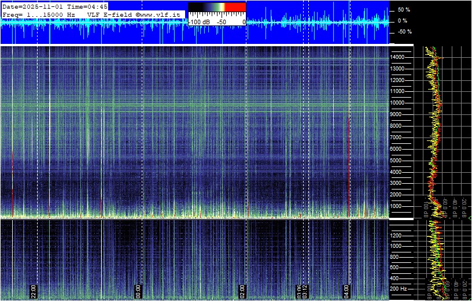Select the 0 % waveform amplitude label
Image resolution: width=472 pixels, height=301 pixels.
coord(403,21)
